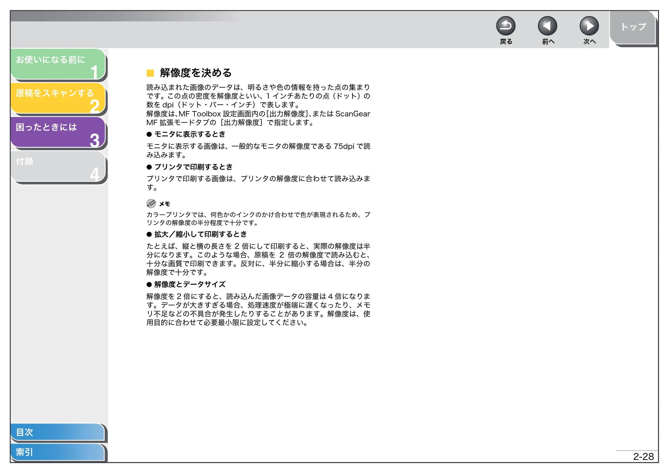Click the 戻る (back) round arrow icon
This screenshot has height=473, width=669.
coord(505,26)
